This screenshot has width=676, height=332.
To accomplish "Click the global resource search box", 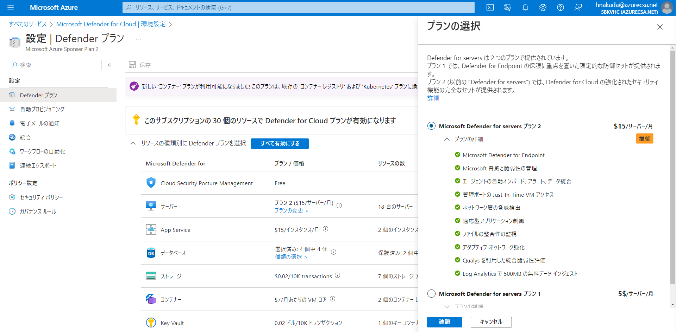I will click(x=299, y=7).
